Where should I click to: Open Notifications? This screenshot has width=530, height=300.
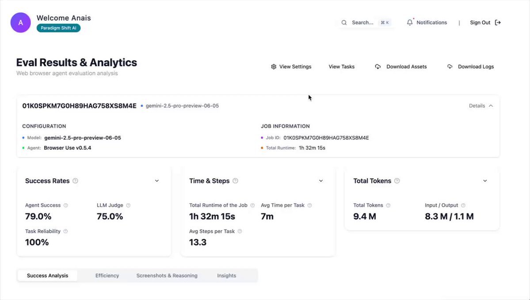[427, 22]
